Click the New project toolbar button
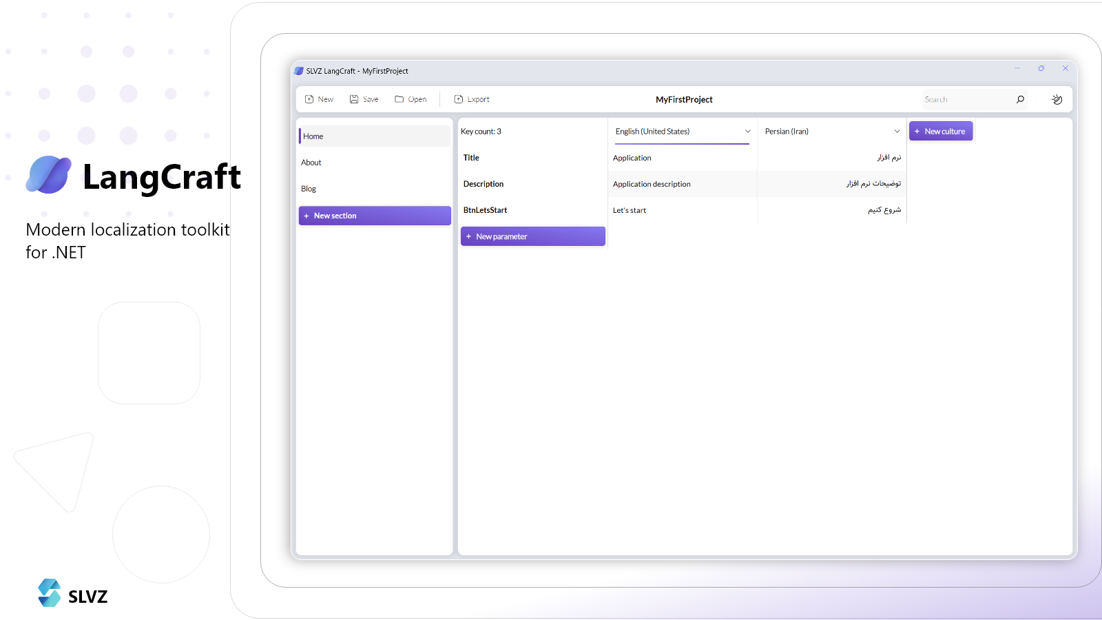This screenshot has width=1102, height=620. [319, 99]
